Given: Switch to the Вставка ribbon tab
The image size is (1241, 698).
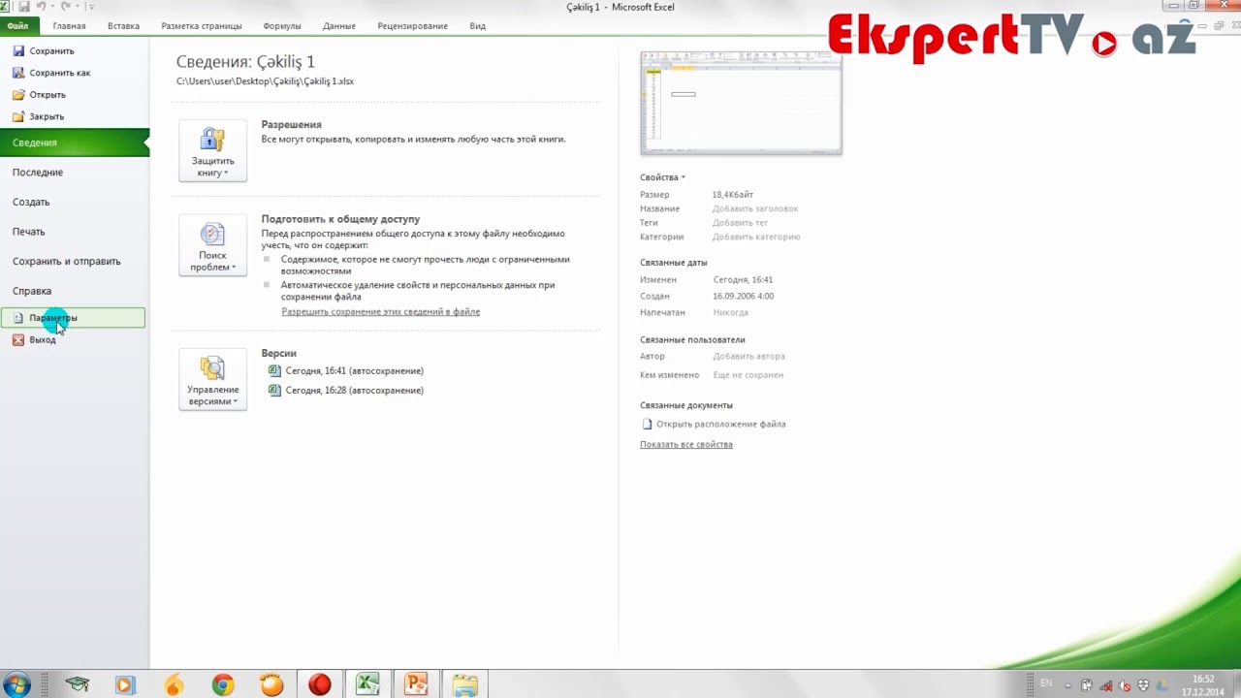Looking at the screenshot, I should [124, 26].
